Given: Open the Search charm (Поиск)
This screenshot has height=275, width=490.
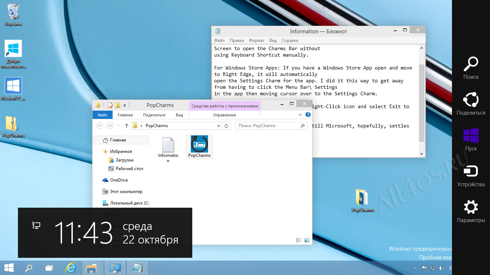Looking at the screenshot, I should pyautogui.click(x=471, y=68).
